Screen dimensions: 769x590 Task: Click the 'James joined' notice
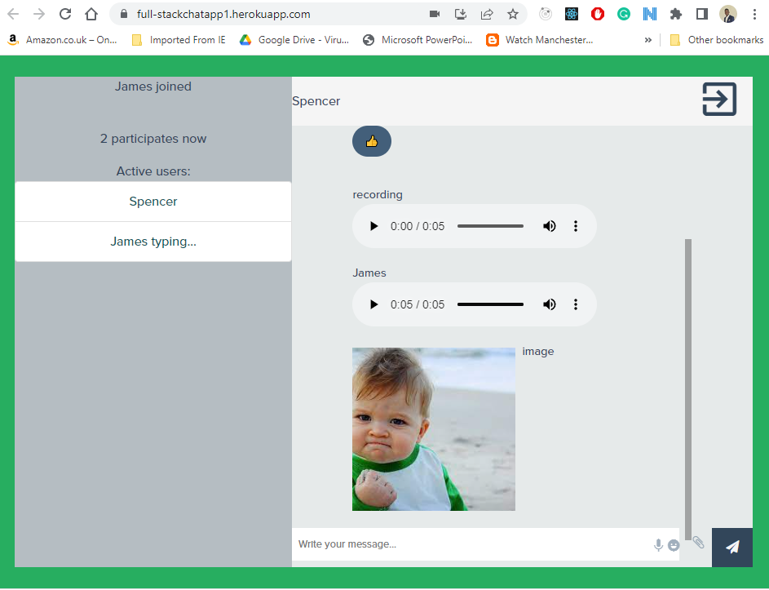click(153, 87)
